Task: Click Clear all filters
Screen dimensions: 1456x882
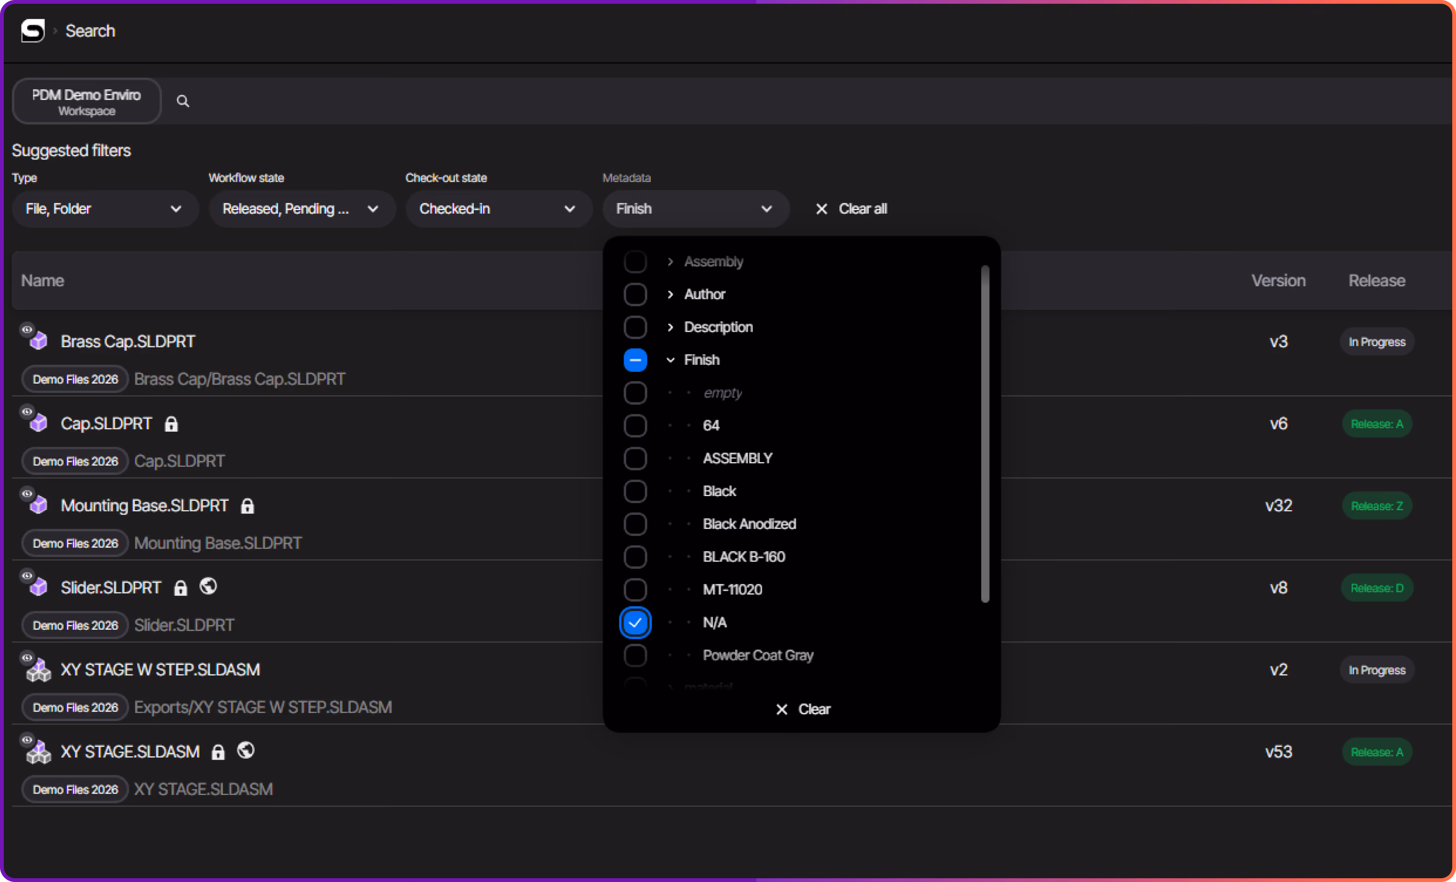Action: pos(851,208)
